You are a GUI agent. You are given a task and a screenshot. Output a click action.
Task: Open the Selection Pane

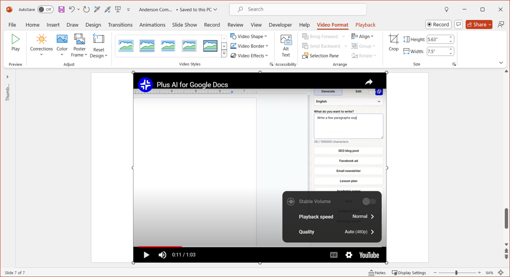click(321, 56)
